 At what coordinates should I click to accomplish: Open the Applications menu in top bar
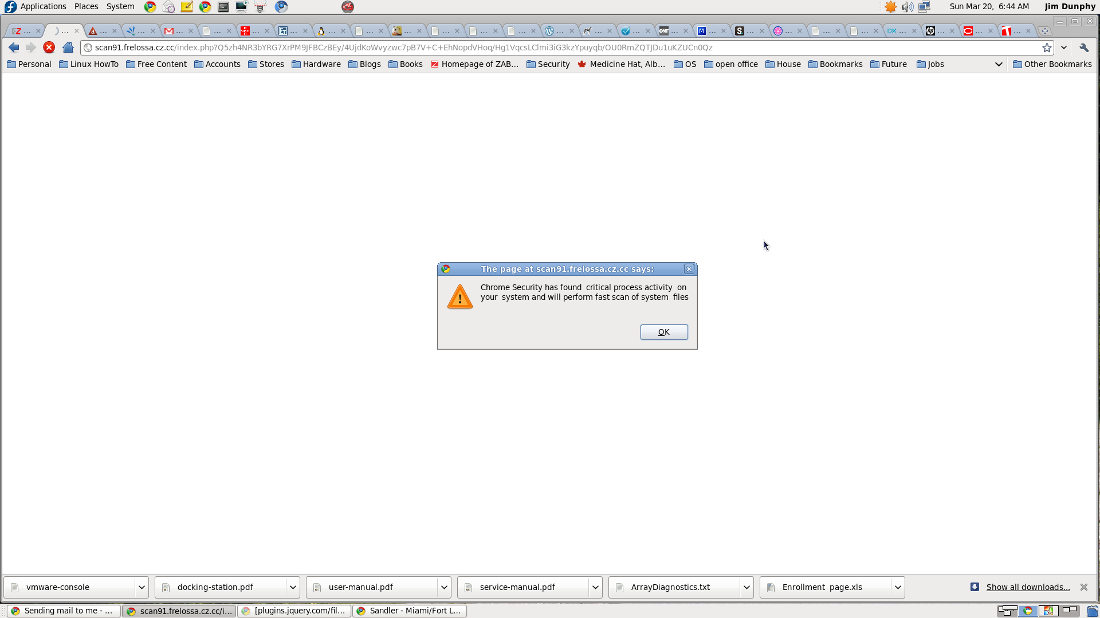pyautogui.click(x=42, y=7)
